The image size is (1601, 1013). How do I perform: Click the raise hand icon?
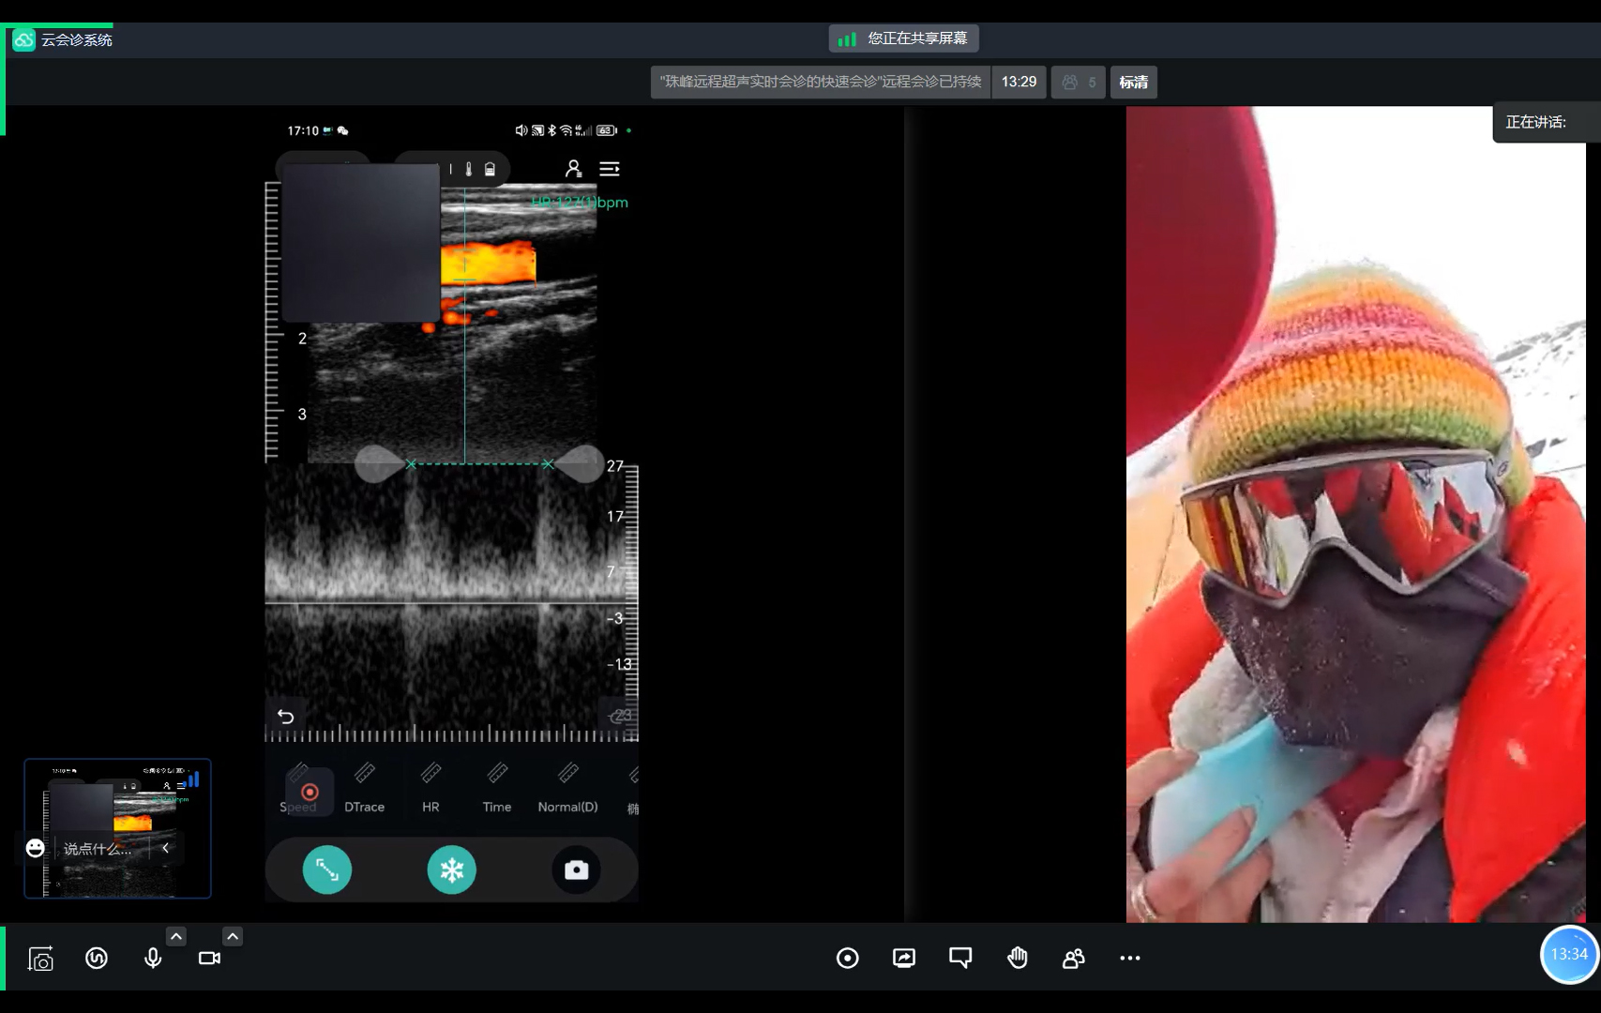[x=1017, y=958]
